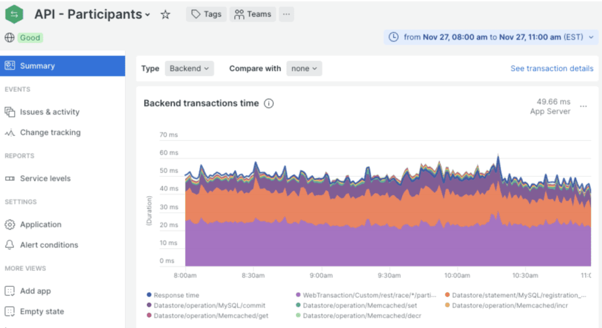This screenshot has width=602, height=328.
Task: Click the info icon beside Backend transactions time
Action: pyautogui.click(x=269, y=103)
